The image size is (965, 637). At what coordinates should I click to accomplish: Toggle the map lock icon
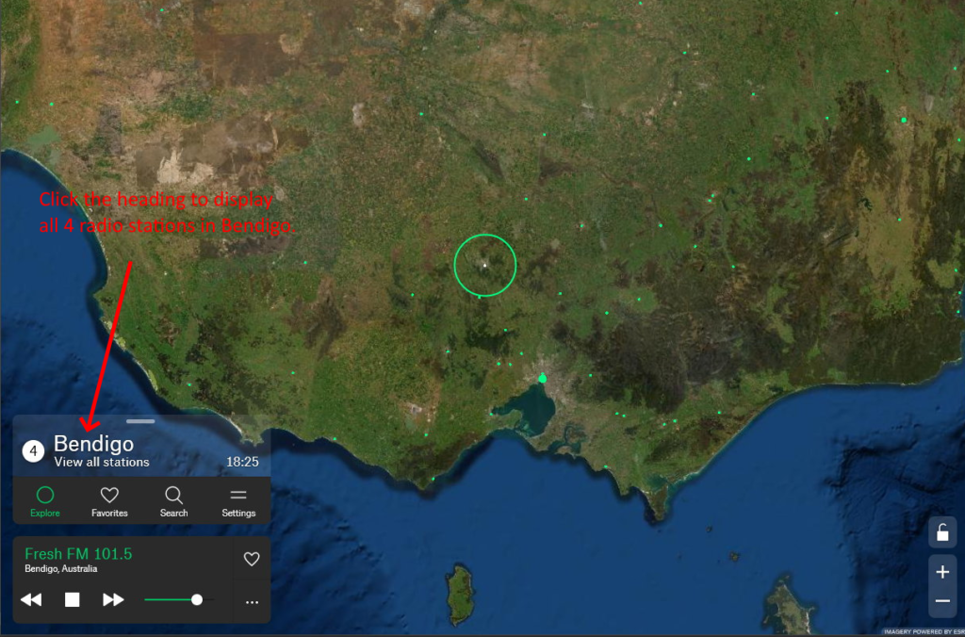[x=942, y=532]
